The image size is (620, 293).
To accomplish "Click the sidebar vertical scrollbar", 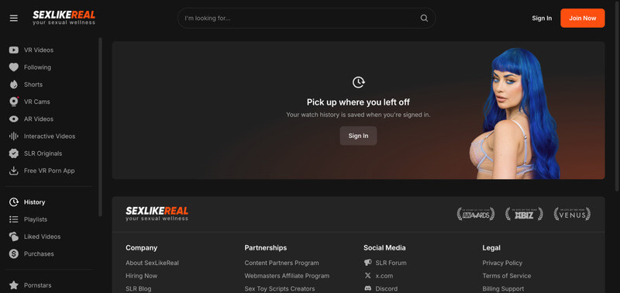I will point(101,126).
